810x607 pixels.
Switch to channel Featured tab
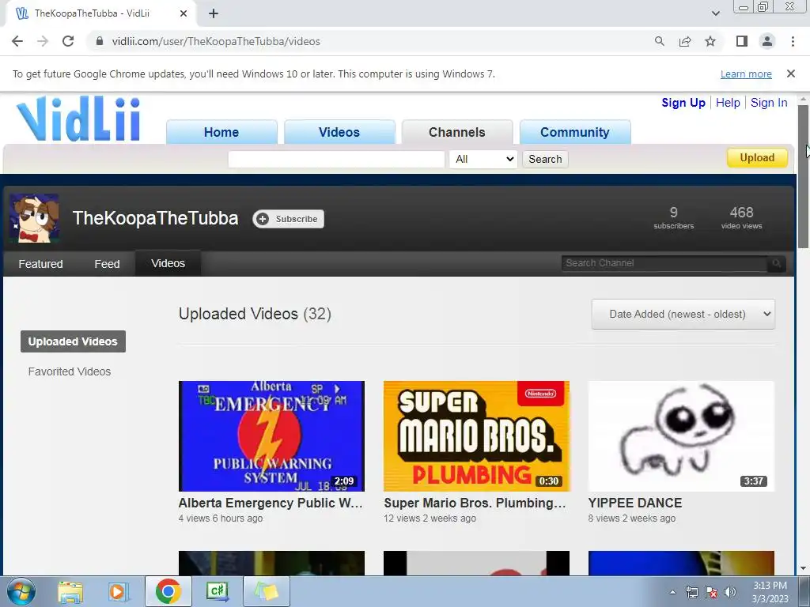coord(41,264)
